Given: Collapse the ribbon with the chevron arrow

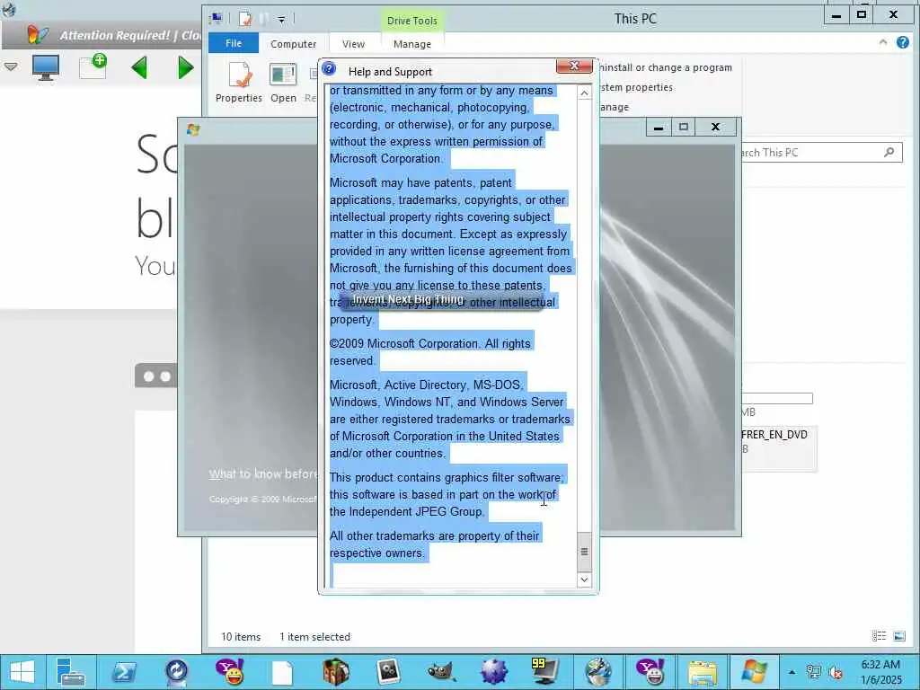Looking at the screenshot, I should [883, 42].
